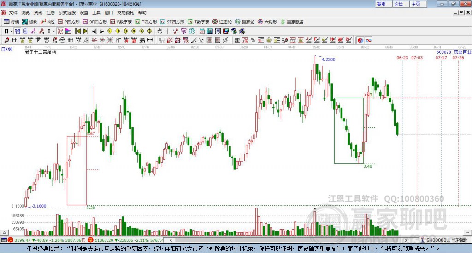Click the horizontal scrollbar right arrow
The image size is (472, 253).
pos(406,240)
